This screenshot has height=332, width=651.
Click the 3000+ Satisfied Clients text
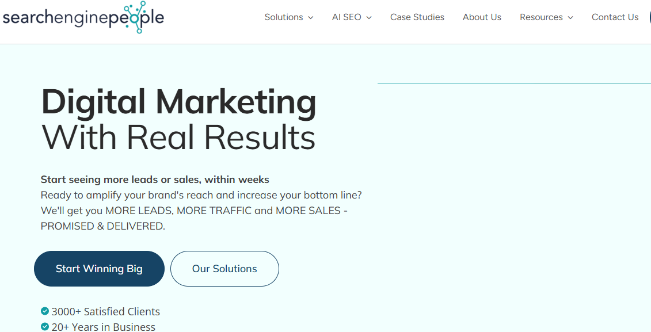point(105,311)
